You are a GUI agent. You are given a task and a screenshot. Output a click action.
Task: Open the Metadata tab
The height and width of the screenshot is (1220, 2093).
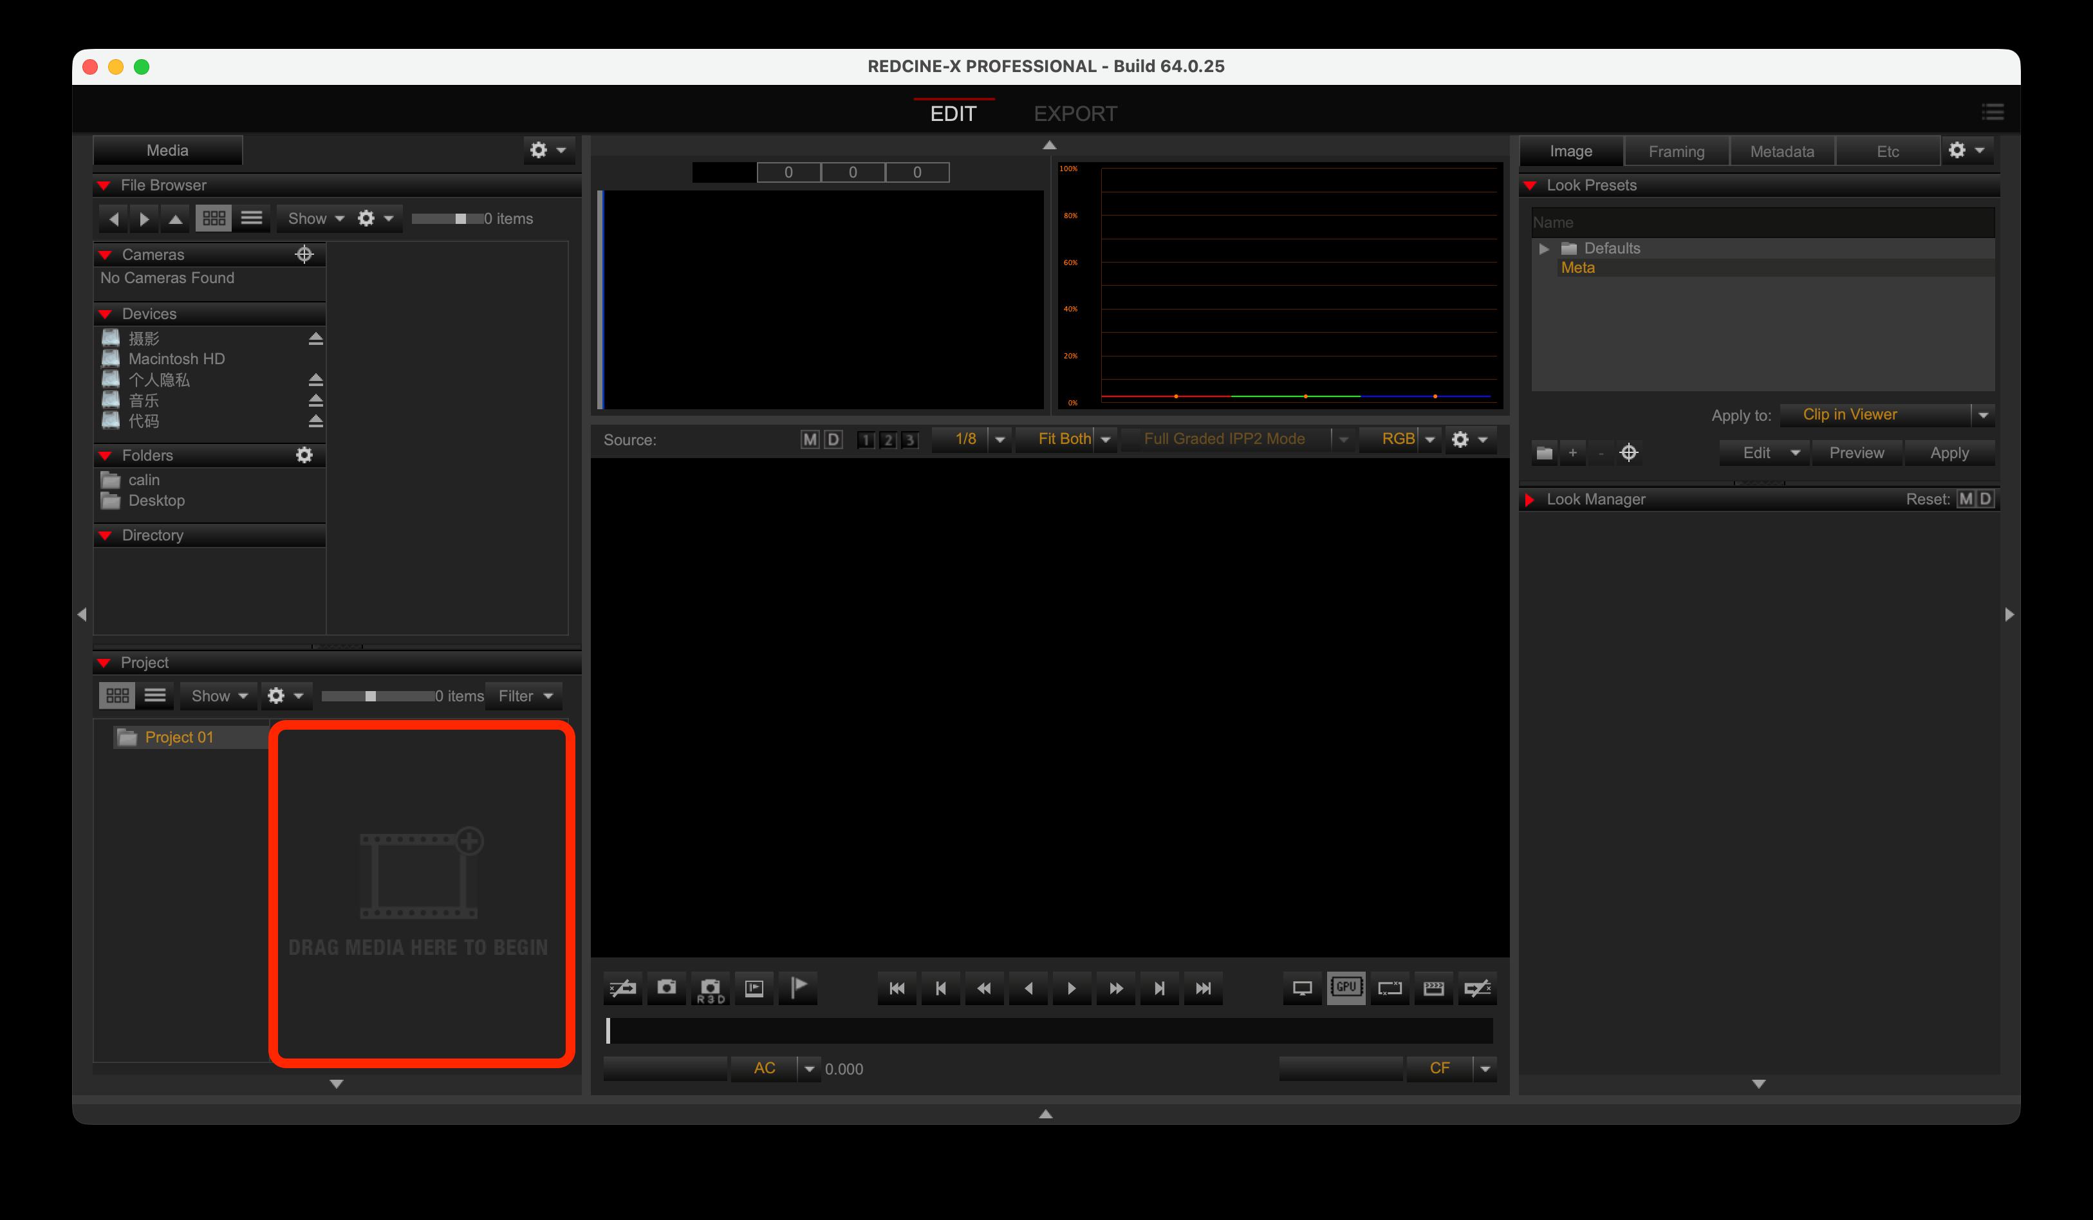pyautogui.click(x=1781, y=151)
